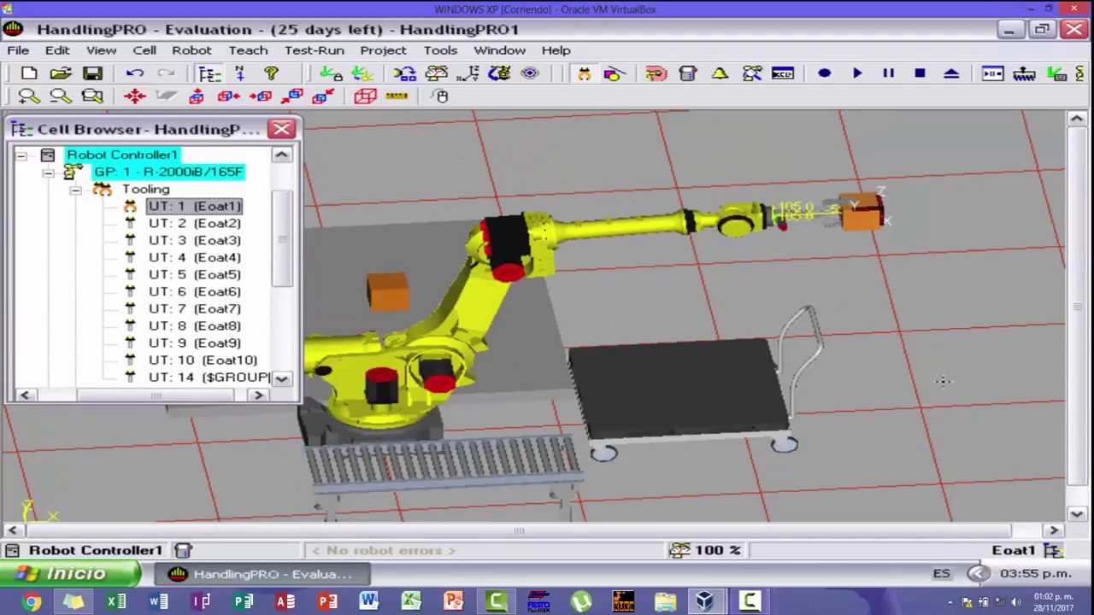Open the Robot menu

(x=191, y=50)
